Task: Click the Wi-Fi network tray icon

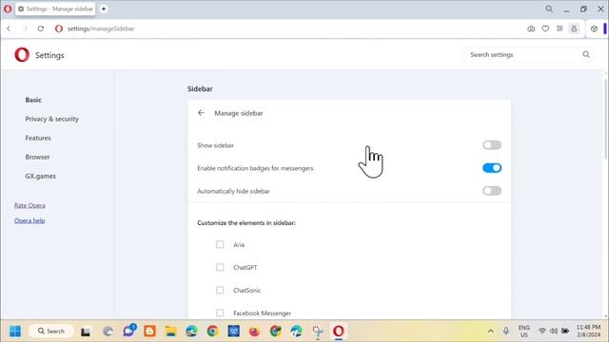Action: tap(542, 331)
